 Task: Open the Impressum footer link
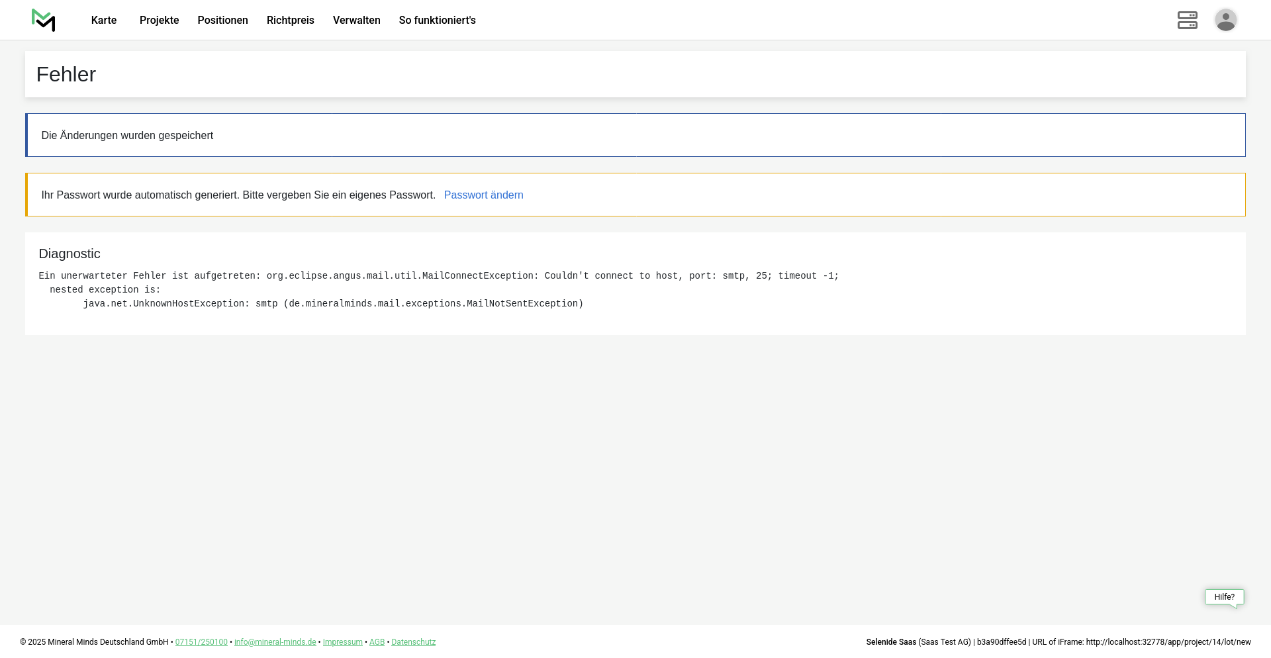pos(342,642)
